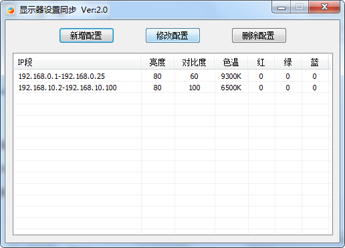
Task: Click the 红 column header
Action: pyautogui.click(x=261, y=62)
